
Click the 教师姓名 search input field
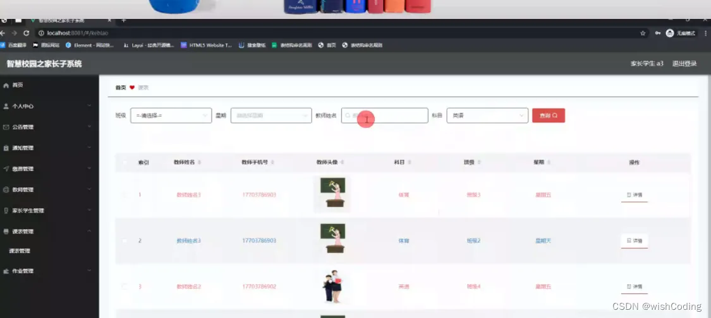pyautogui.click(x=384, y=115)
